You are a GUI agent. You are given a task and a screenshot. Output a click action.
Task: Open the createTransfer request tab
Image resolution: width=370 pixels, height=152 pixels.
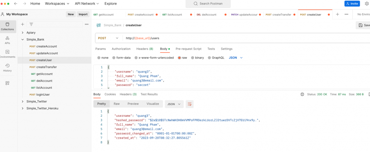click(278, 15)
